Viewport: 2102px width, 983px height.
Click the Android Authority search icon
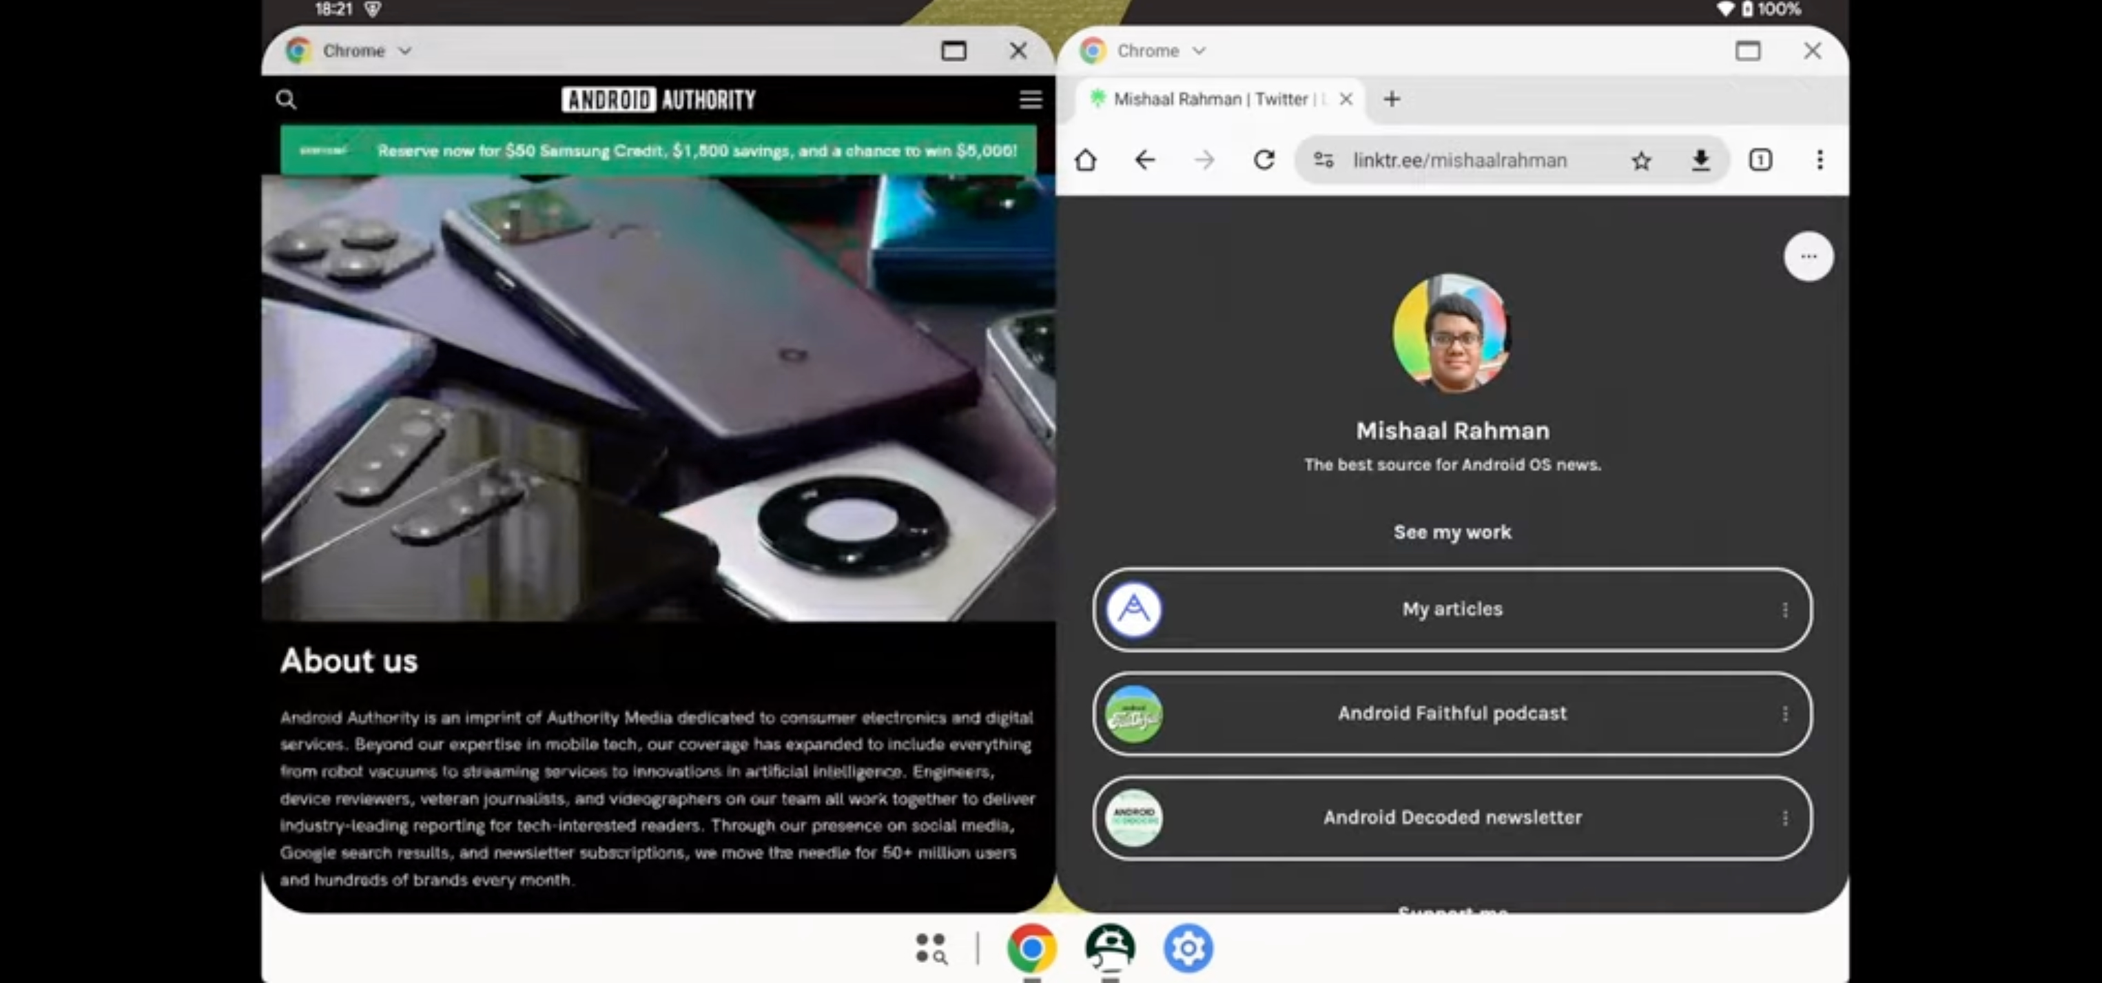click(x=287, y=99)
